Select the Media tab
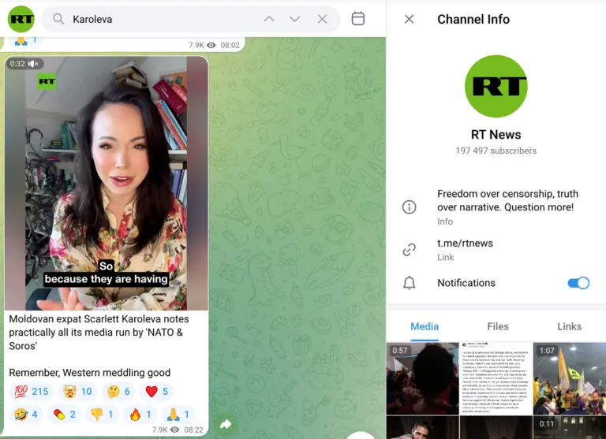Viewport: 606px width, 439px height. pyautogui.click(x=425, y=326)
